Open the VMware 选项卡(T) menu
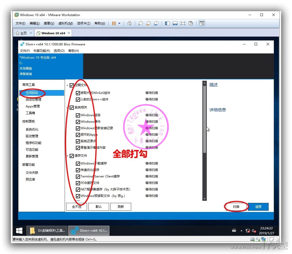Screen dimensions: 292x254 click(x=84, y=23)
